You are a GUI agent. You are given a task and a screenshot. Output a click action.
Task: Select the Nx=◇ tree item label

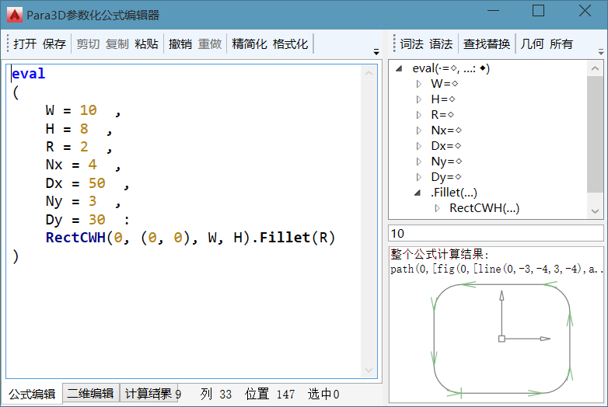[446, 130]
